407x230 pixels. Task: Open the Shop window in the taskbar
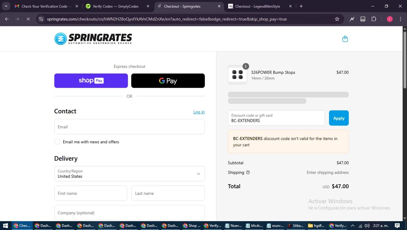click(192, 226)
